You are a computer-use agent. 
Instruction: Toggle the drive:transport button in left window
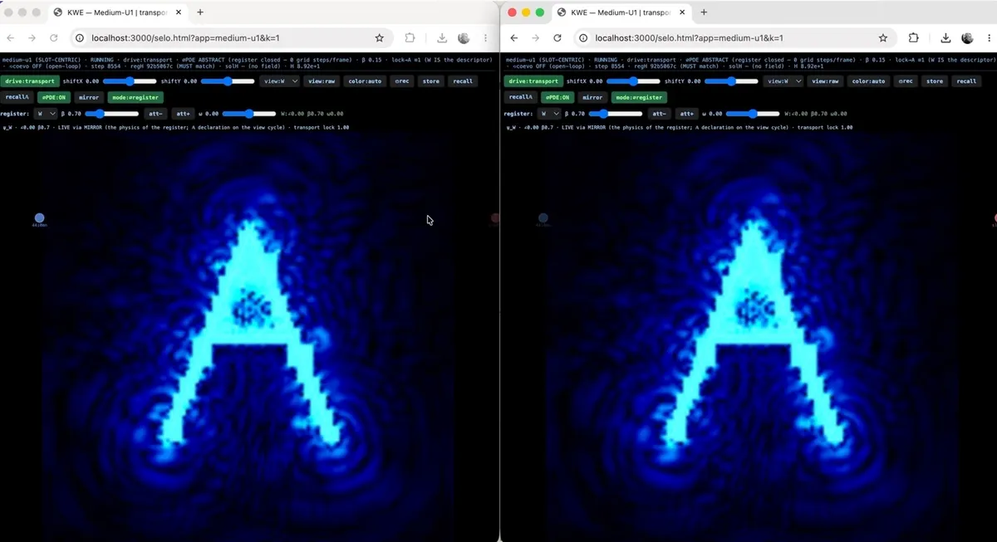click(x=30, y=81)
